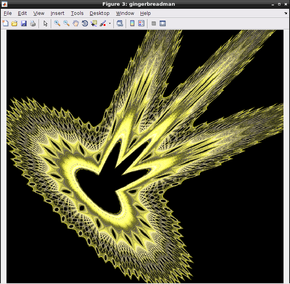
Task: Expand the Brush color dropdown arrow
Action: (x=110, y=23)
